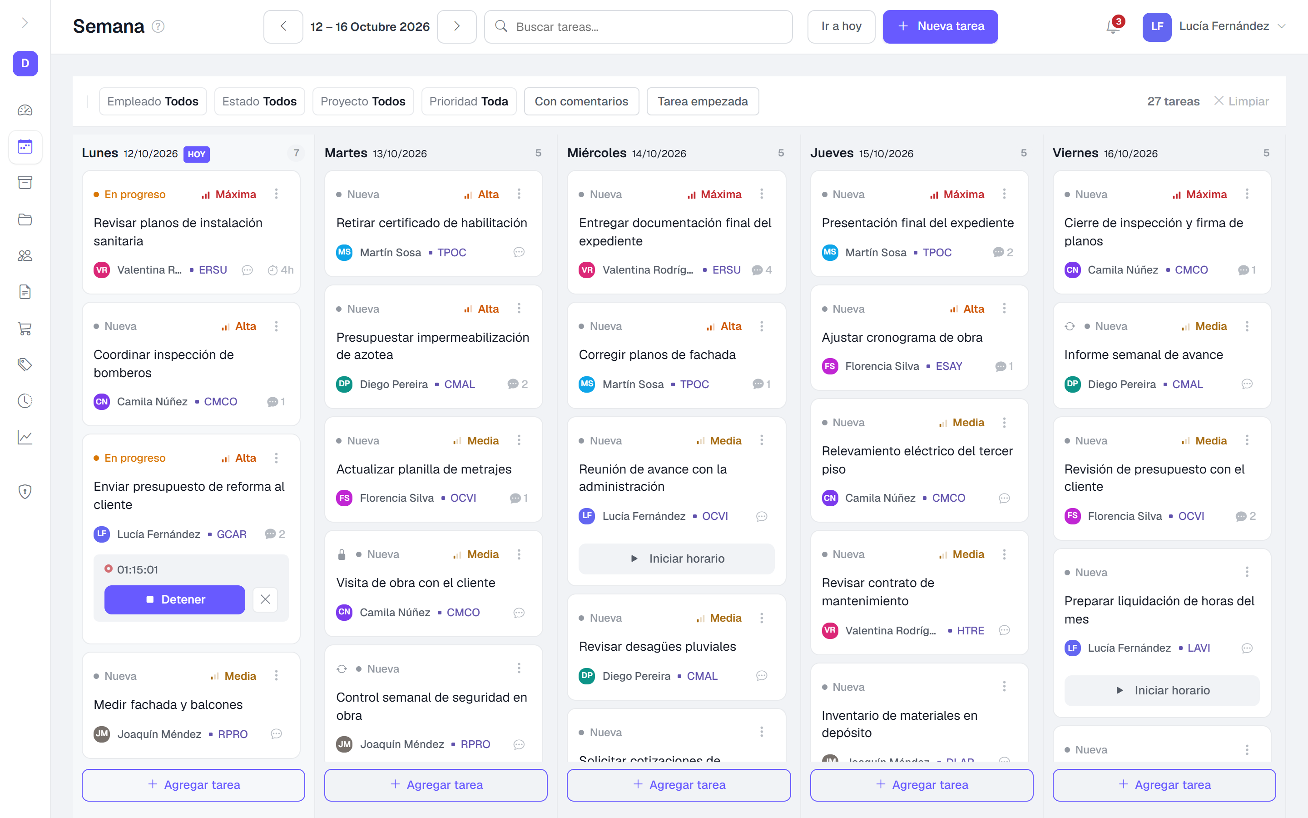
Task: Open the tags sidebar icon
Action: pyautogui.click(x=25, y=364)
